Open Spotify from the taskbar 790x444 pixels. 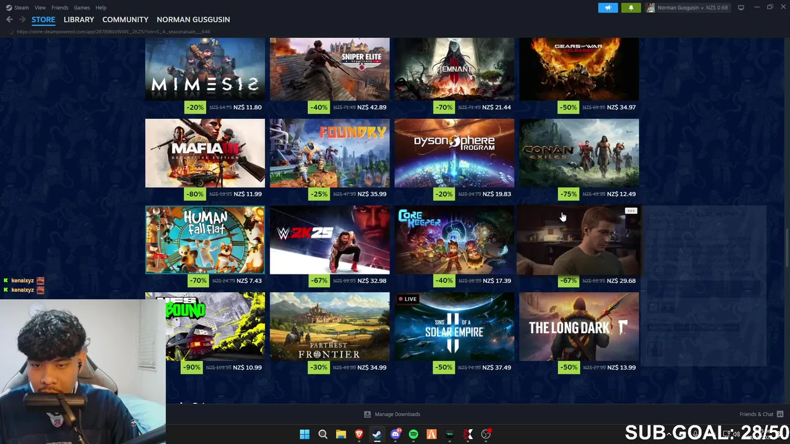pyautogui.click(x=414, y=435)
